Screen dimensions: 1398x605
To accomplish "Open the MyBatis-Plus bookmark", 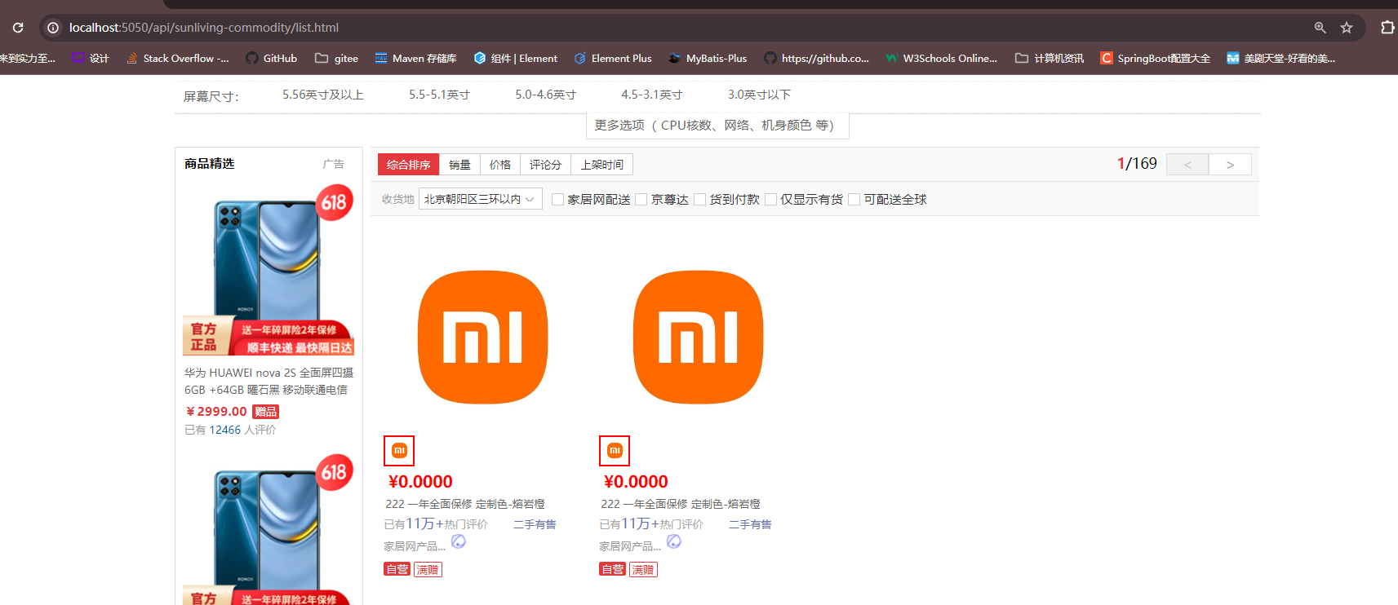I will point(708,58).
